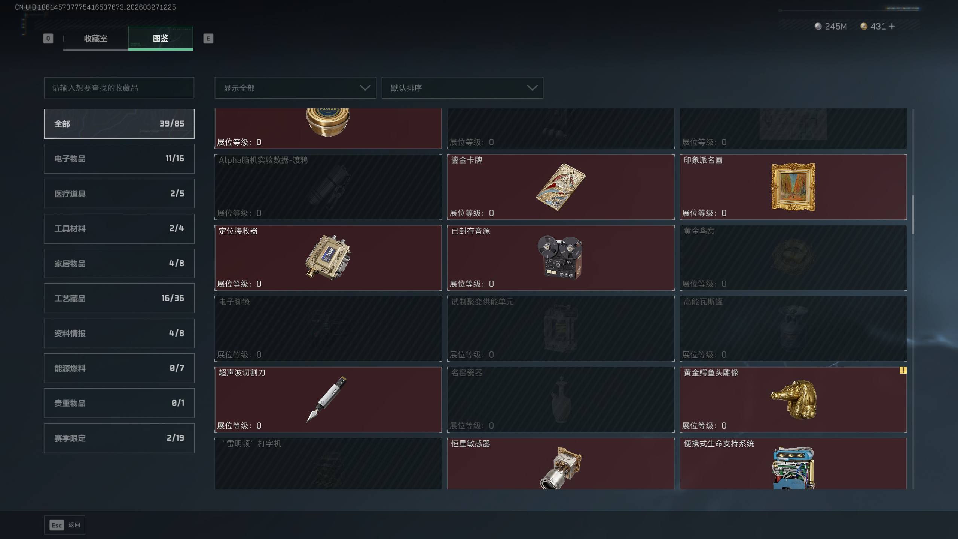This screenshot has width=958, height=539.
Task: Click the 鎏金卡牌 gilded card icon
Action: click(561, 187)
